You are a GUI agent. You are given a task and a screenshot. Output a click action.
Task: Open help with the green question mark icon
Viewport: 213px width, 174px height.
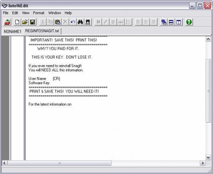pos(189,22)
